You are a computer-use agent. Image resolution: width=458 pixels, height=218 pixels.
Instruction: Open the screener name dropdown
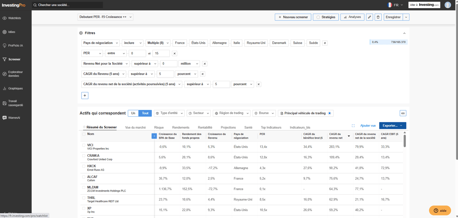click(105, 17)
